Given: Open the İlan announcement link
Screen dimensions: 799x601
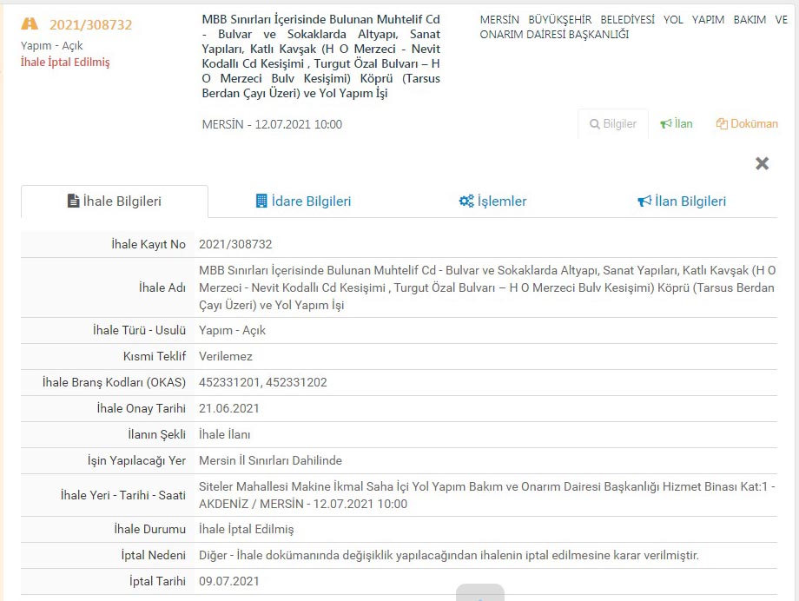Looking at the screenshot, I should (x=677, y=124).
